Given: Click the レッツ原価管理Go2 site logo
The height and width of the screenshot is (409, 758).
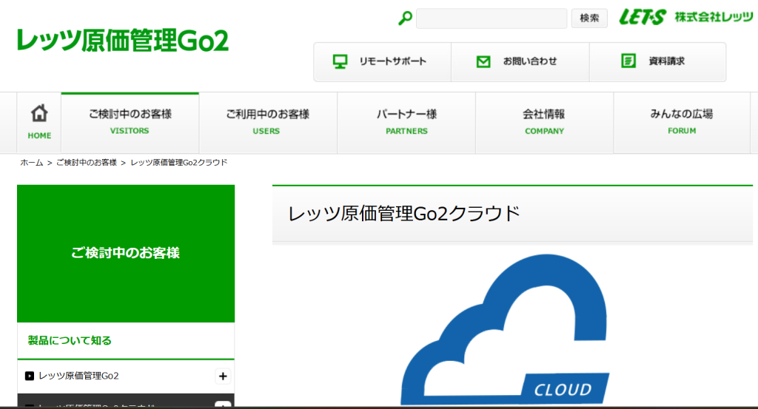Looking at the screenshot, I should [x=122, y=41].
